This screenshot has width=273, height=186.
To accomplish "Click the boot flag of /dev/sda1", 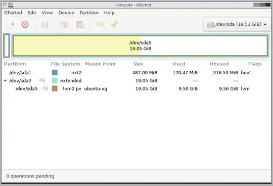I will tap(246, 73).
